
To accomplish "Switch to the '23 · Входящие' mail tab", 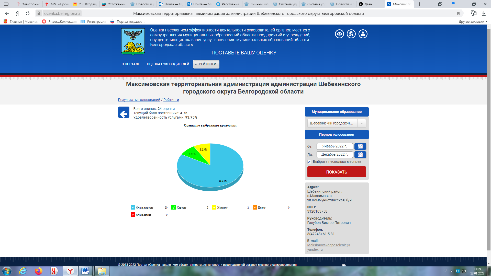I will (x=85, y=4).
